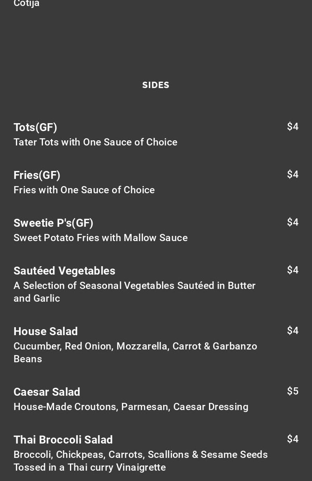Viewport: 312px width, 481px height.
Task: Choose the Sautéed Vegetables item title
Action: tap(64, 271)
